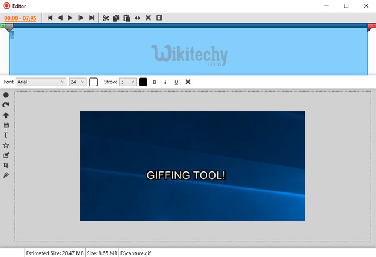This screenshot has height=257, width=376.
Task: Click the redo curved arrow tool
Action: pyautogui.click(x=6, y=105)
